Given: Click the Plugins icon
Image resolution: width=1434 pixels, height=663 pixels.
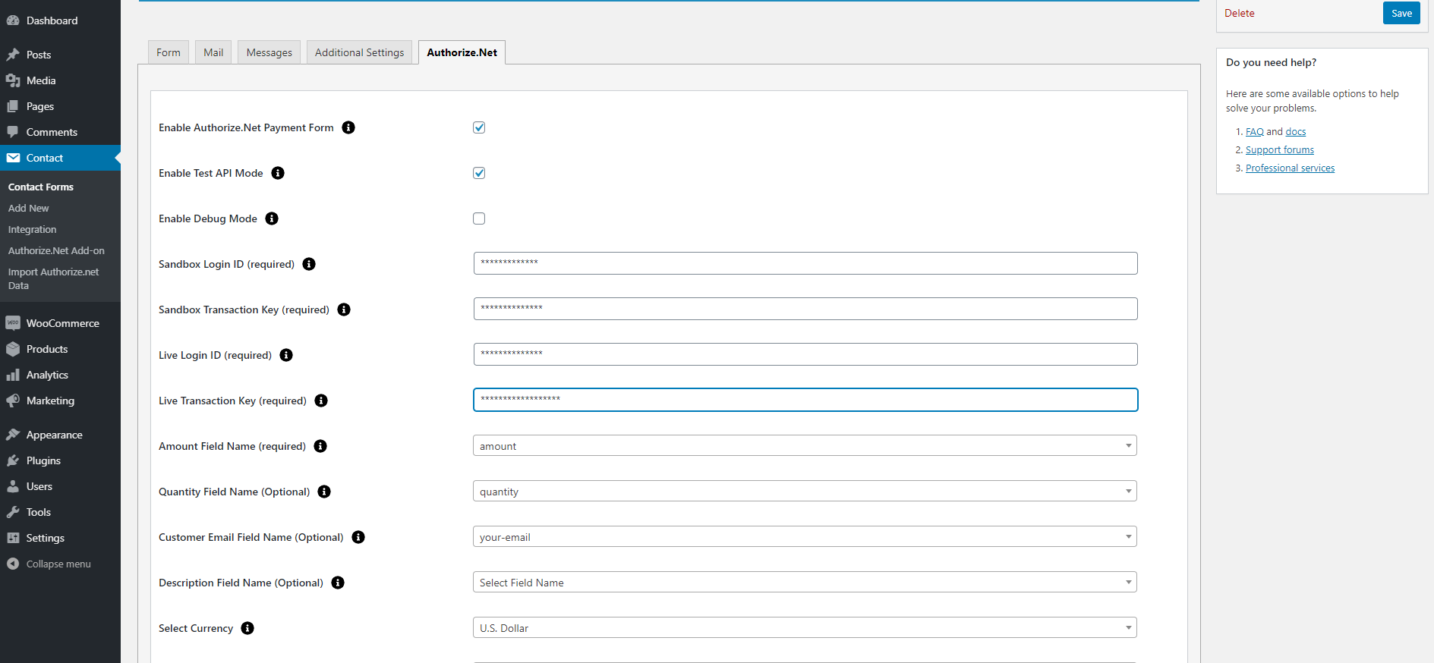Looking at the screenshot, I should tap(13, 460).
